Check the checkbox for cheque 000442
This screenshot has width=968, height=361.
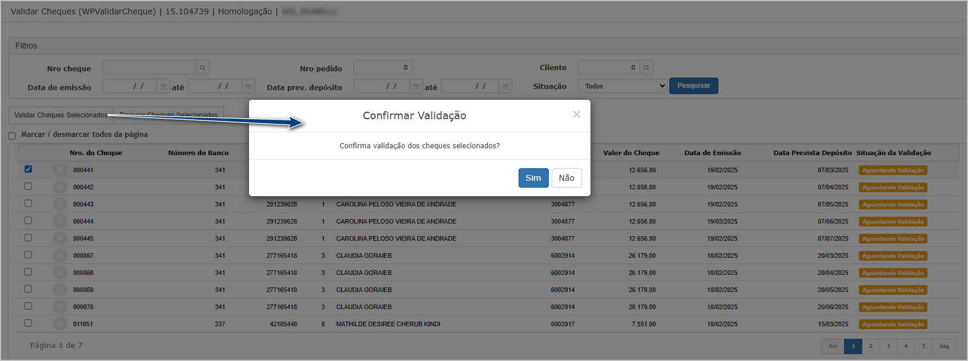pyautogui.click(x=29, y=186)
